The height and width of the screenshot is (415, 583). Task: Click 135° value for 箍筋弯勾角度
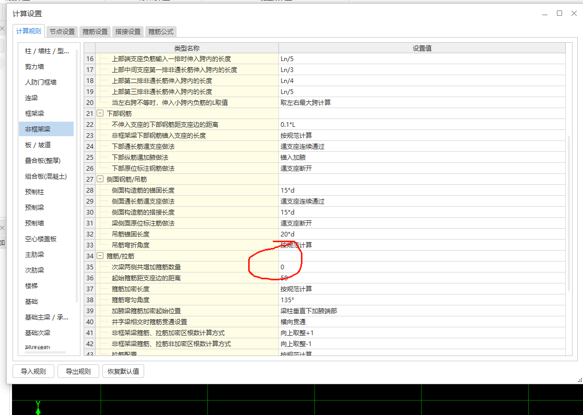pos(422,300)
